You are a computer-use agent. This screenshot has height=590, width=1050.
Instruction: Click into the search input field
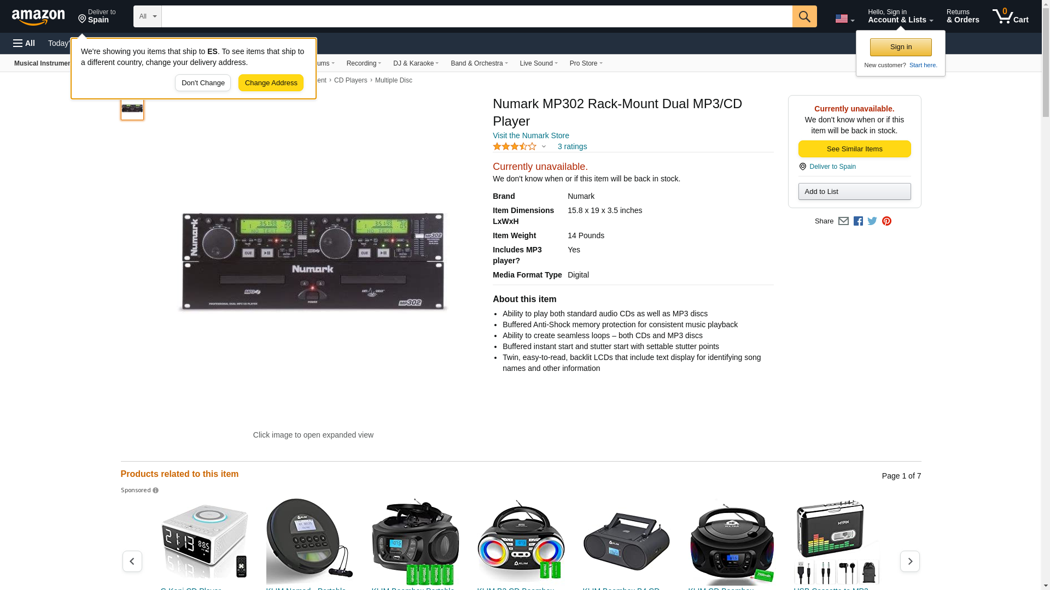tap(476, 16)
